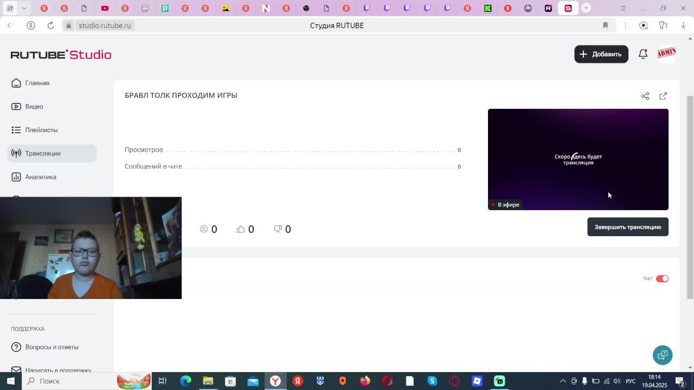Viewport: 694px width, 390px height.
Task: Open the notifications bell
Action: pyautogui.click(x=643, y=54)
